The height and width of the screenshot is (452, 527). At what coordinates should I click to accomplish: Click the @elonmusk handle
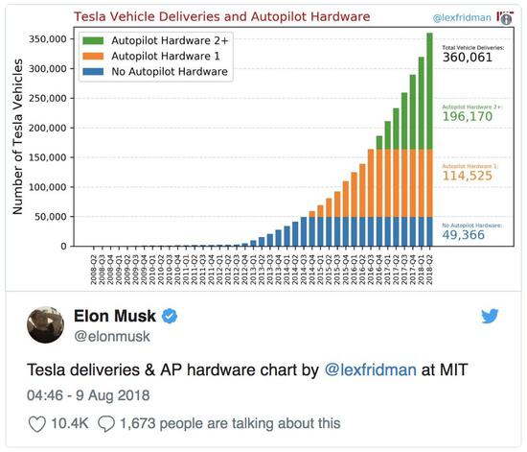point(112,336)
